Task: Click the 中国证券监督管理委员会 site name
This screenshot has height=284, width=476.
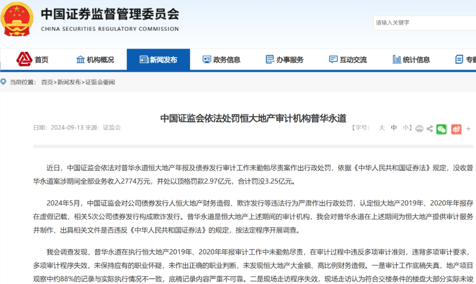Action: click(110, 14)
